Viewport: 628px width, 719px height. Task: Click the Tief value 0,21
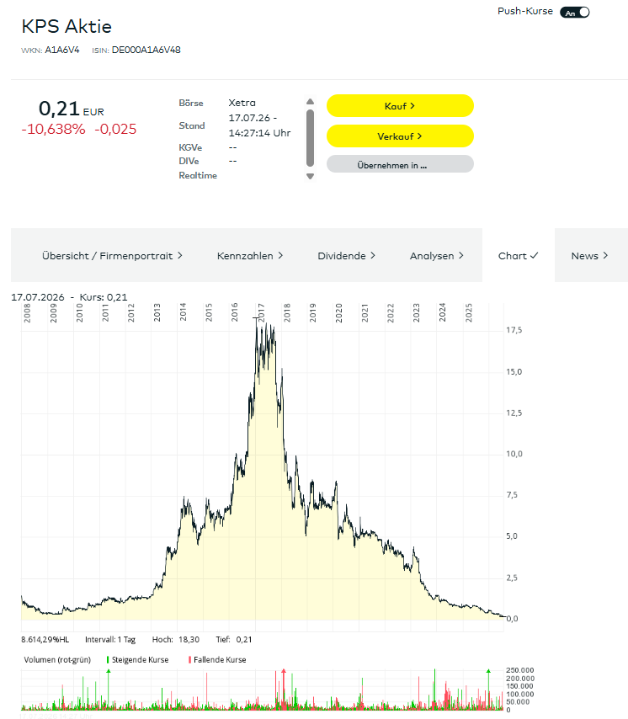click(x=244, y=640)
